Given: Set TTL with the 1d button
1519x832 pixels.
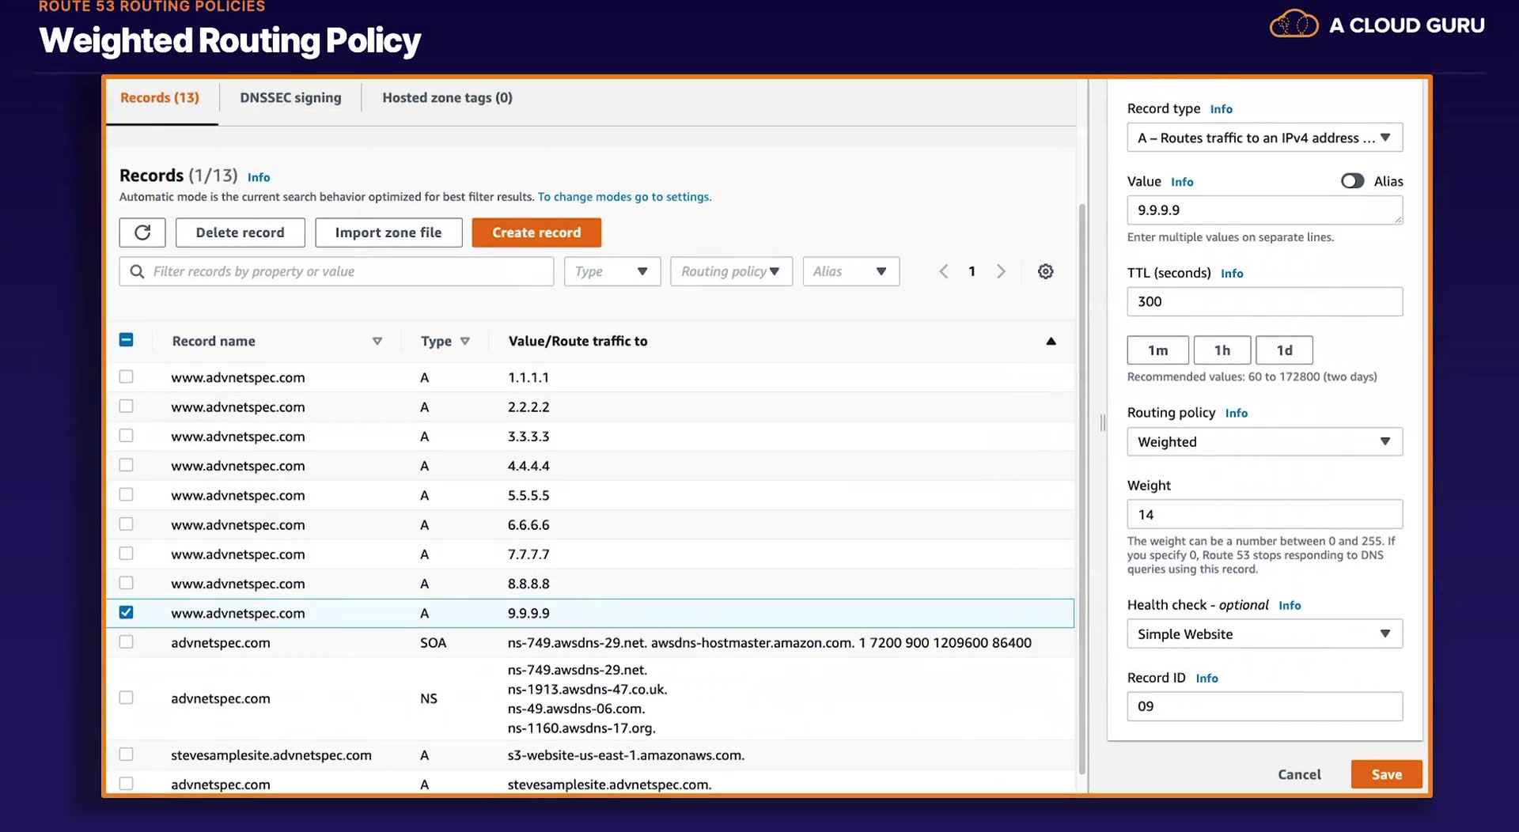Looking at the screenshot, I should 1284,350.
